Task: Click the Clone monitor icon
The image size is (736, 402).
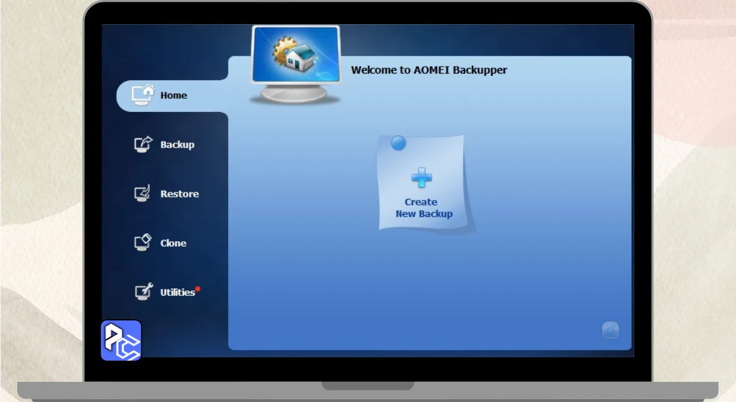Action: pyautogui.click(x=143, y=243)
